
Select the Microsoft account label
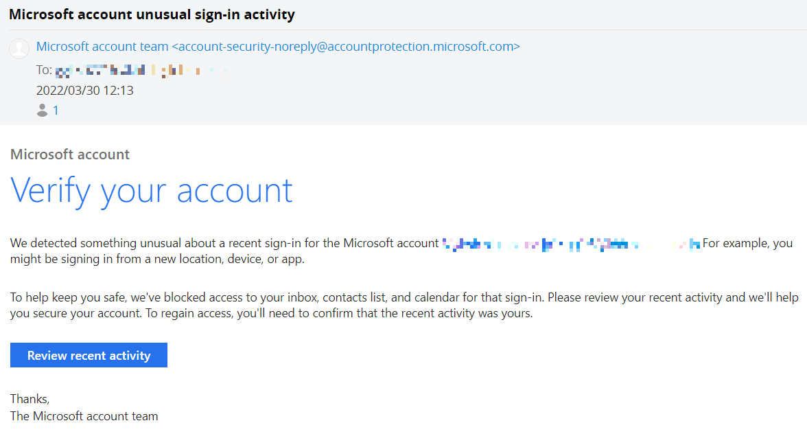click(x=69, y=154)
